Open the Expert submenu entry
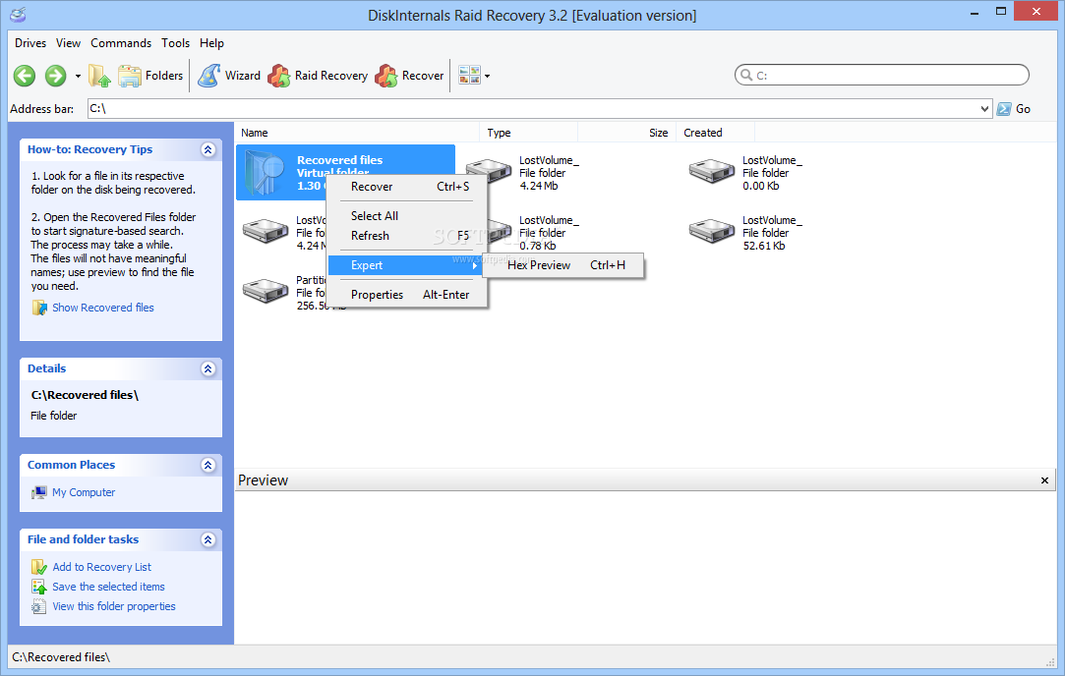 pos(405,265)
